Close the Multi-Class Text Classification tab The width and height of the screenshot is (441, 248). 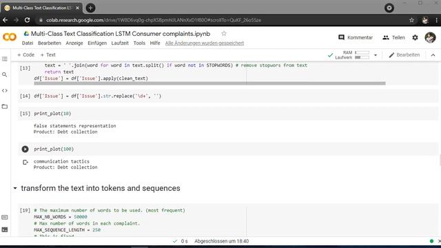(x=78, y=8)
